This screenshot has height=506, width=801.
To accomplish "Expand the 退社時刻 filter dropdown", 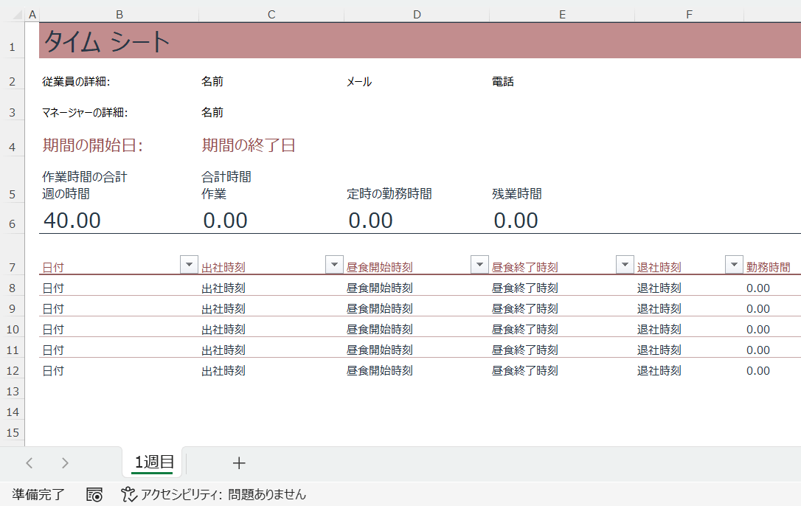I will [x=734, y=266].
